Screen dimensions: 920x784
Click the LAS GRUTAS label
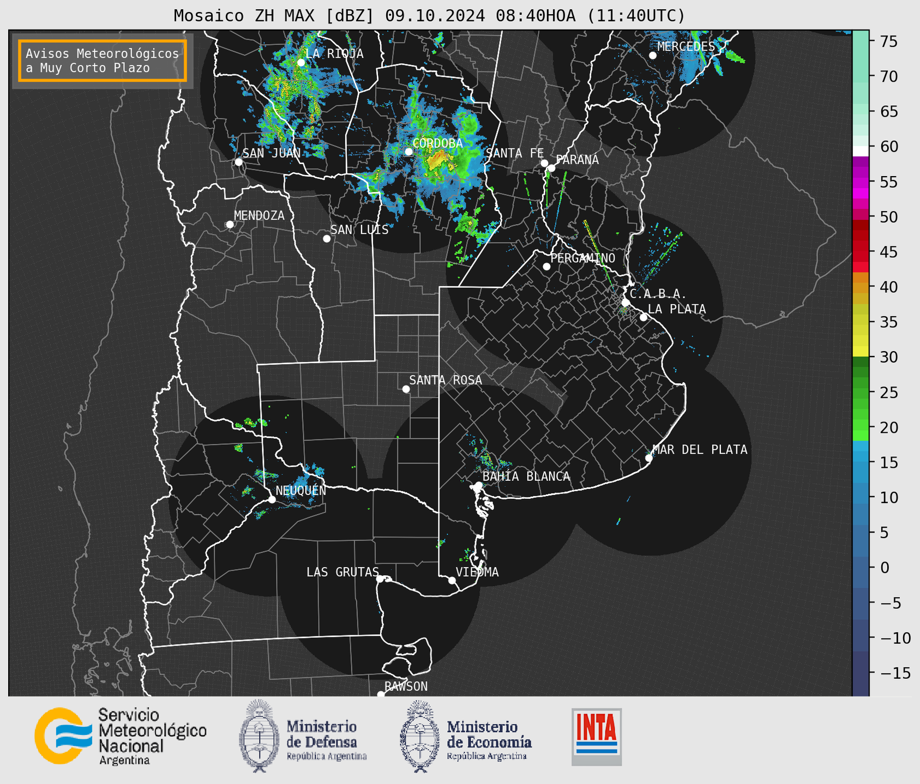pos(342,572)
